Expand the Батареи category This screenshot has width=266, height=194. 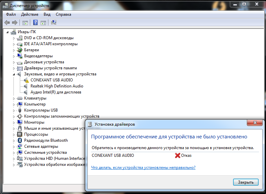[x=14, y=50]
